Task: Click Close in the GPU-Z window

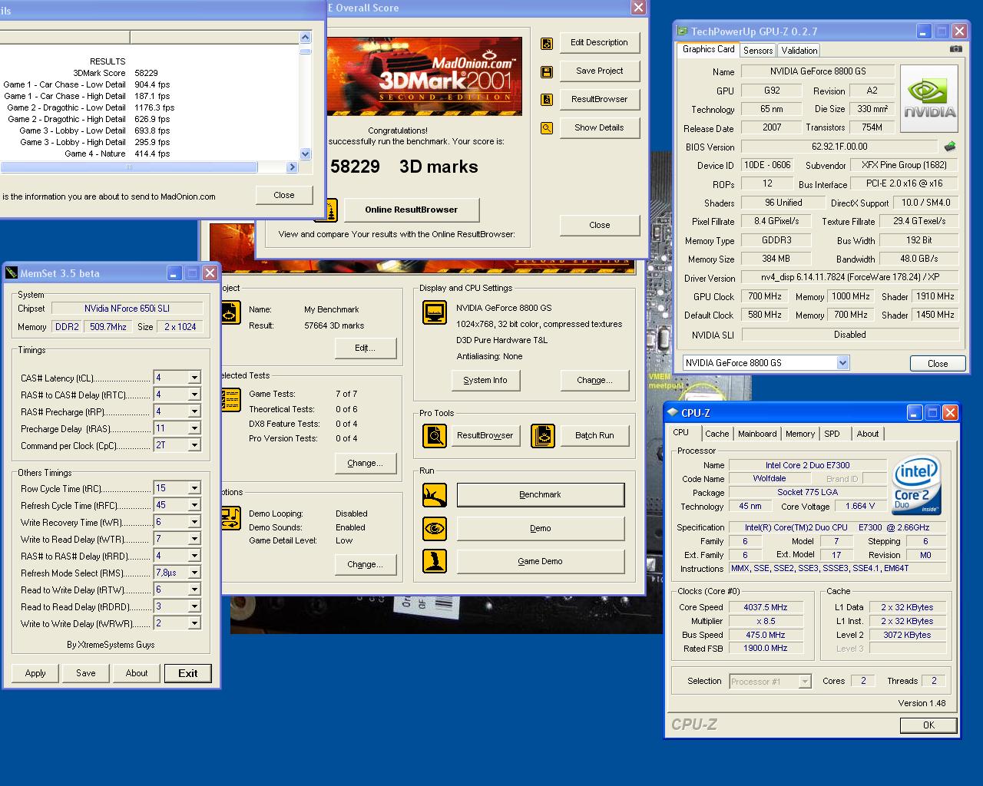Action: pos(938,364)
